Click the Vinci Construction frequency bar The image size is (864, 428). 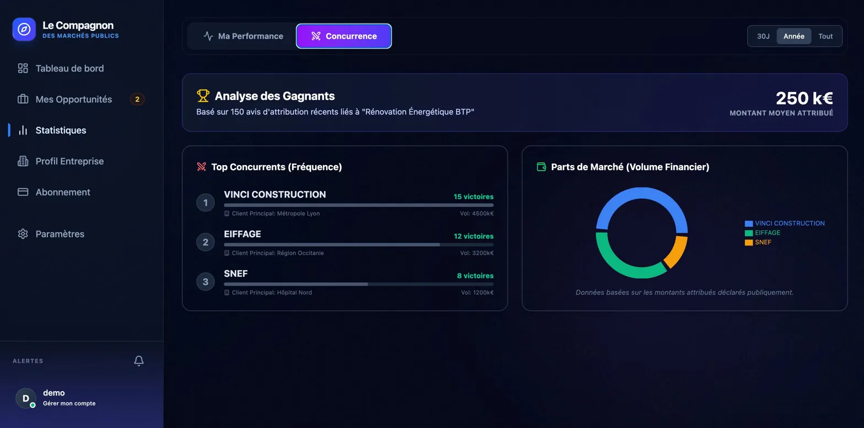pos(359,205)
